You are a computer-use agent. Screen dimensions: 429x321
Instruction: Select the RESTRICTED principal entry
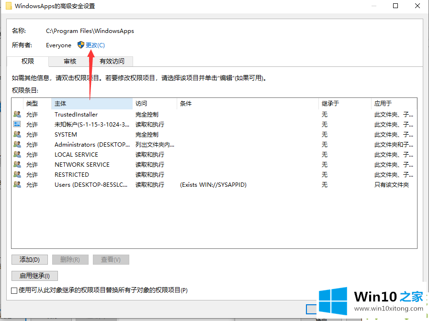[72, 175]
